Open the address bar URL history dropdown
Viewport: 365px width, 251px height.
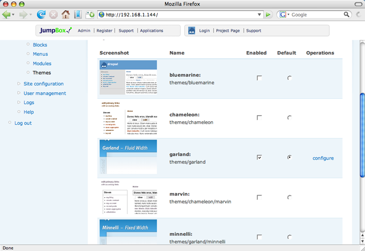(259, 15)
